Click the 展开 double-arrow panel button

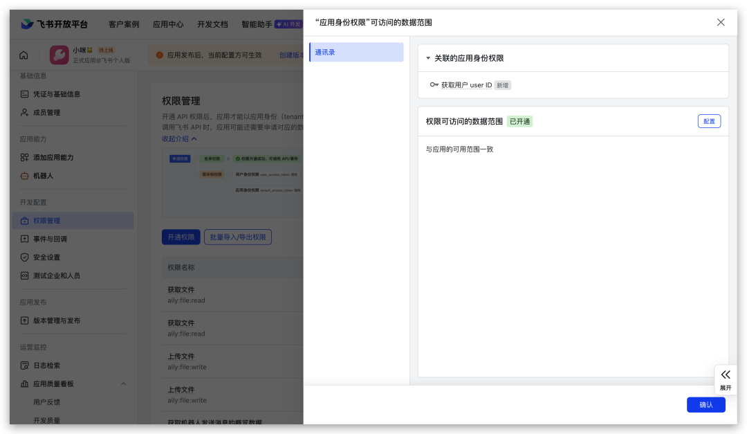point(725,379)
